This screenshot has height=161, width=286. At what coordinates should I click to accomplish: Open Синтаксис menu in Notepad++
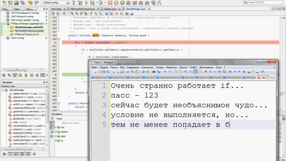tap(147, 68)
